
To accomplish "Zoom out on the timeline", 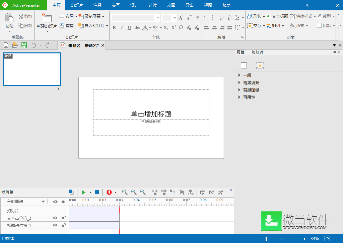I will 134,192.
